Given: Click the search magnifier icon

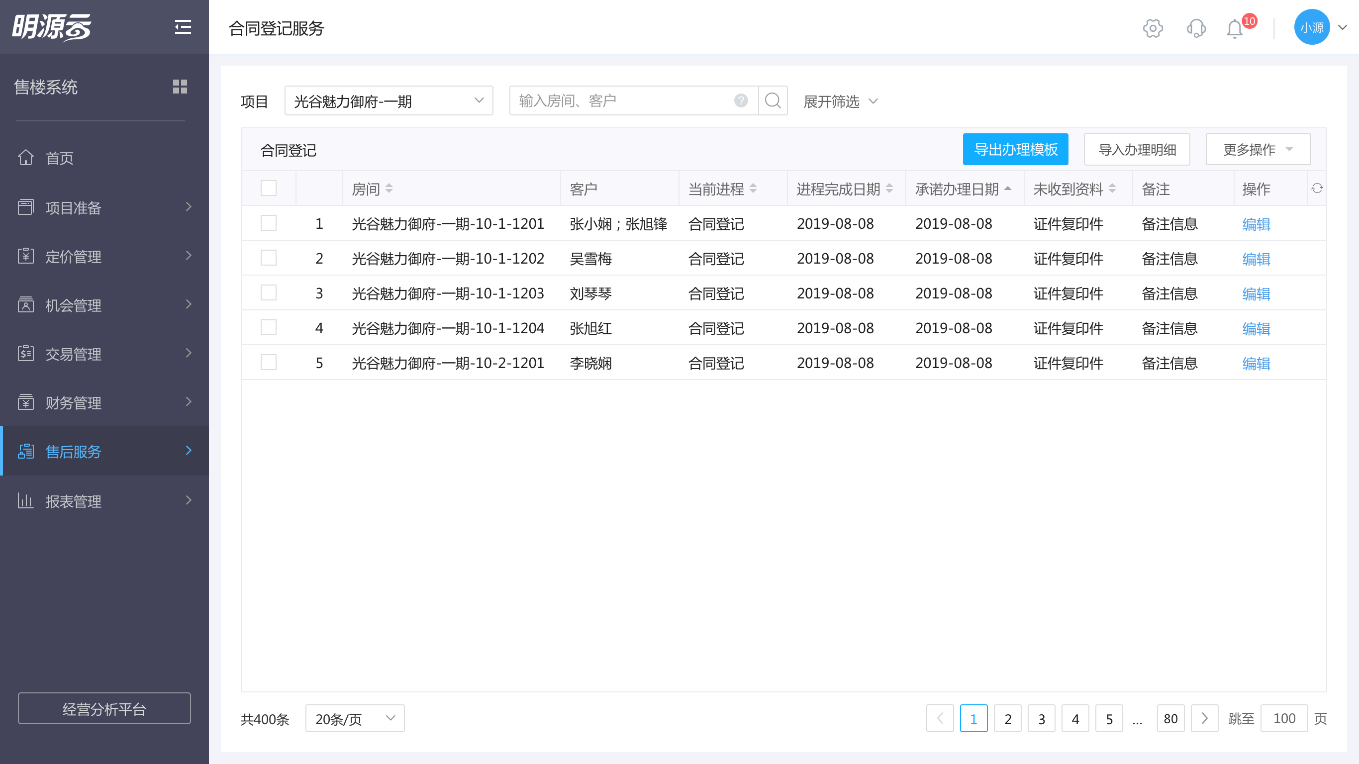Looking at the screenshot, I should tap(773, 100).
